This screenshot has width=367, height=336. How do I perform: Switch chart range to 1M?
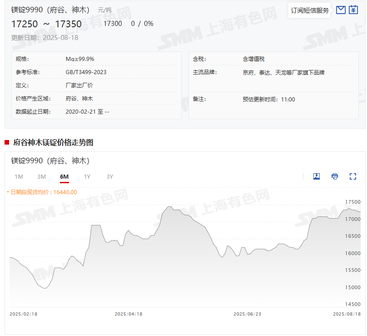point(19,176)
